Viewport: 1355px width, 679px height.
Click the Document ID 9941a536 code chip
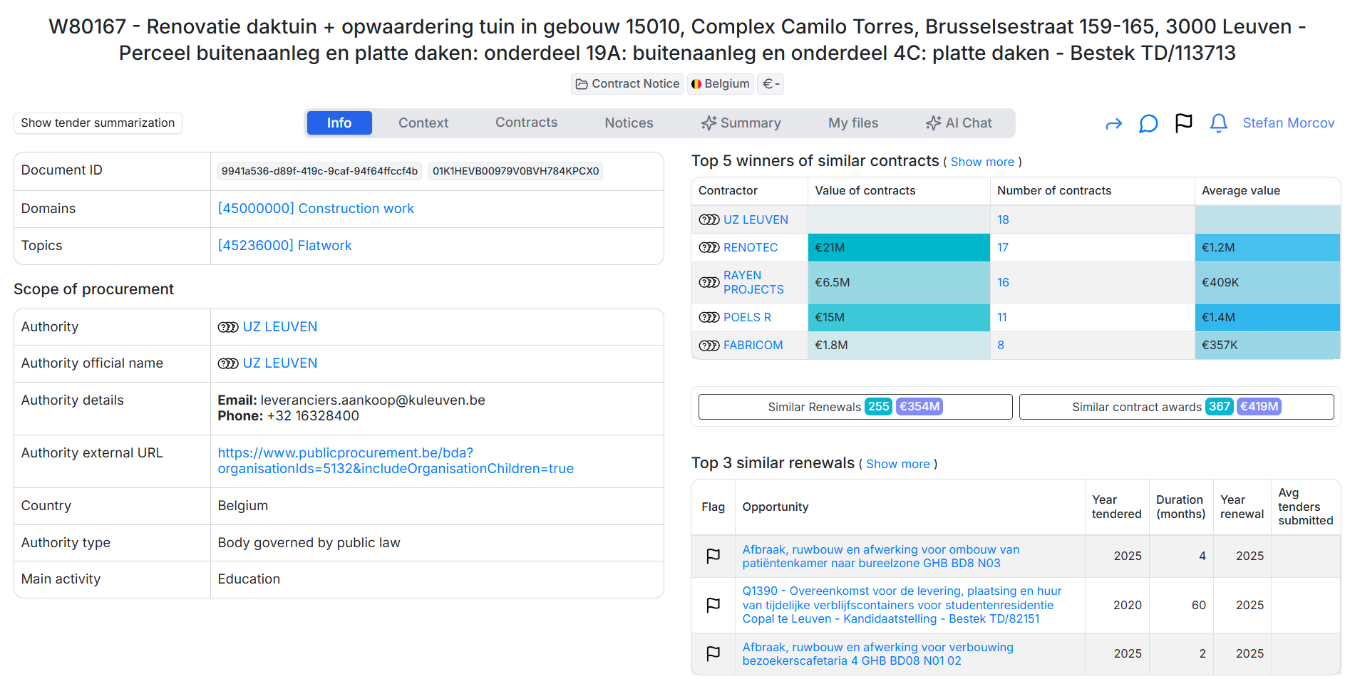pos(319,171)
